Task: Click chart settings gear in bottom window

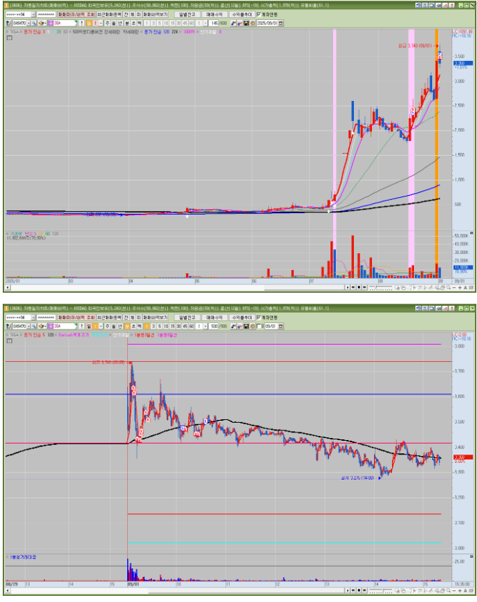Action: [252, 327]
